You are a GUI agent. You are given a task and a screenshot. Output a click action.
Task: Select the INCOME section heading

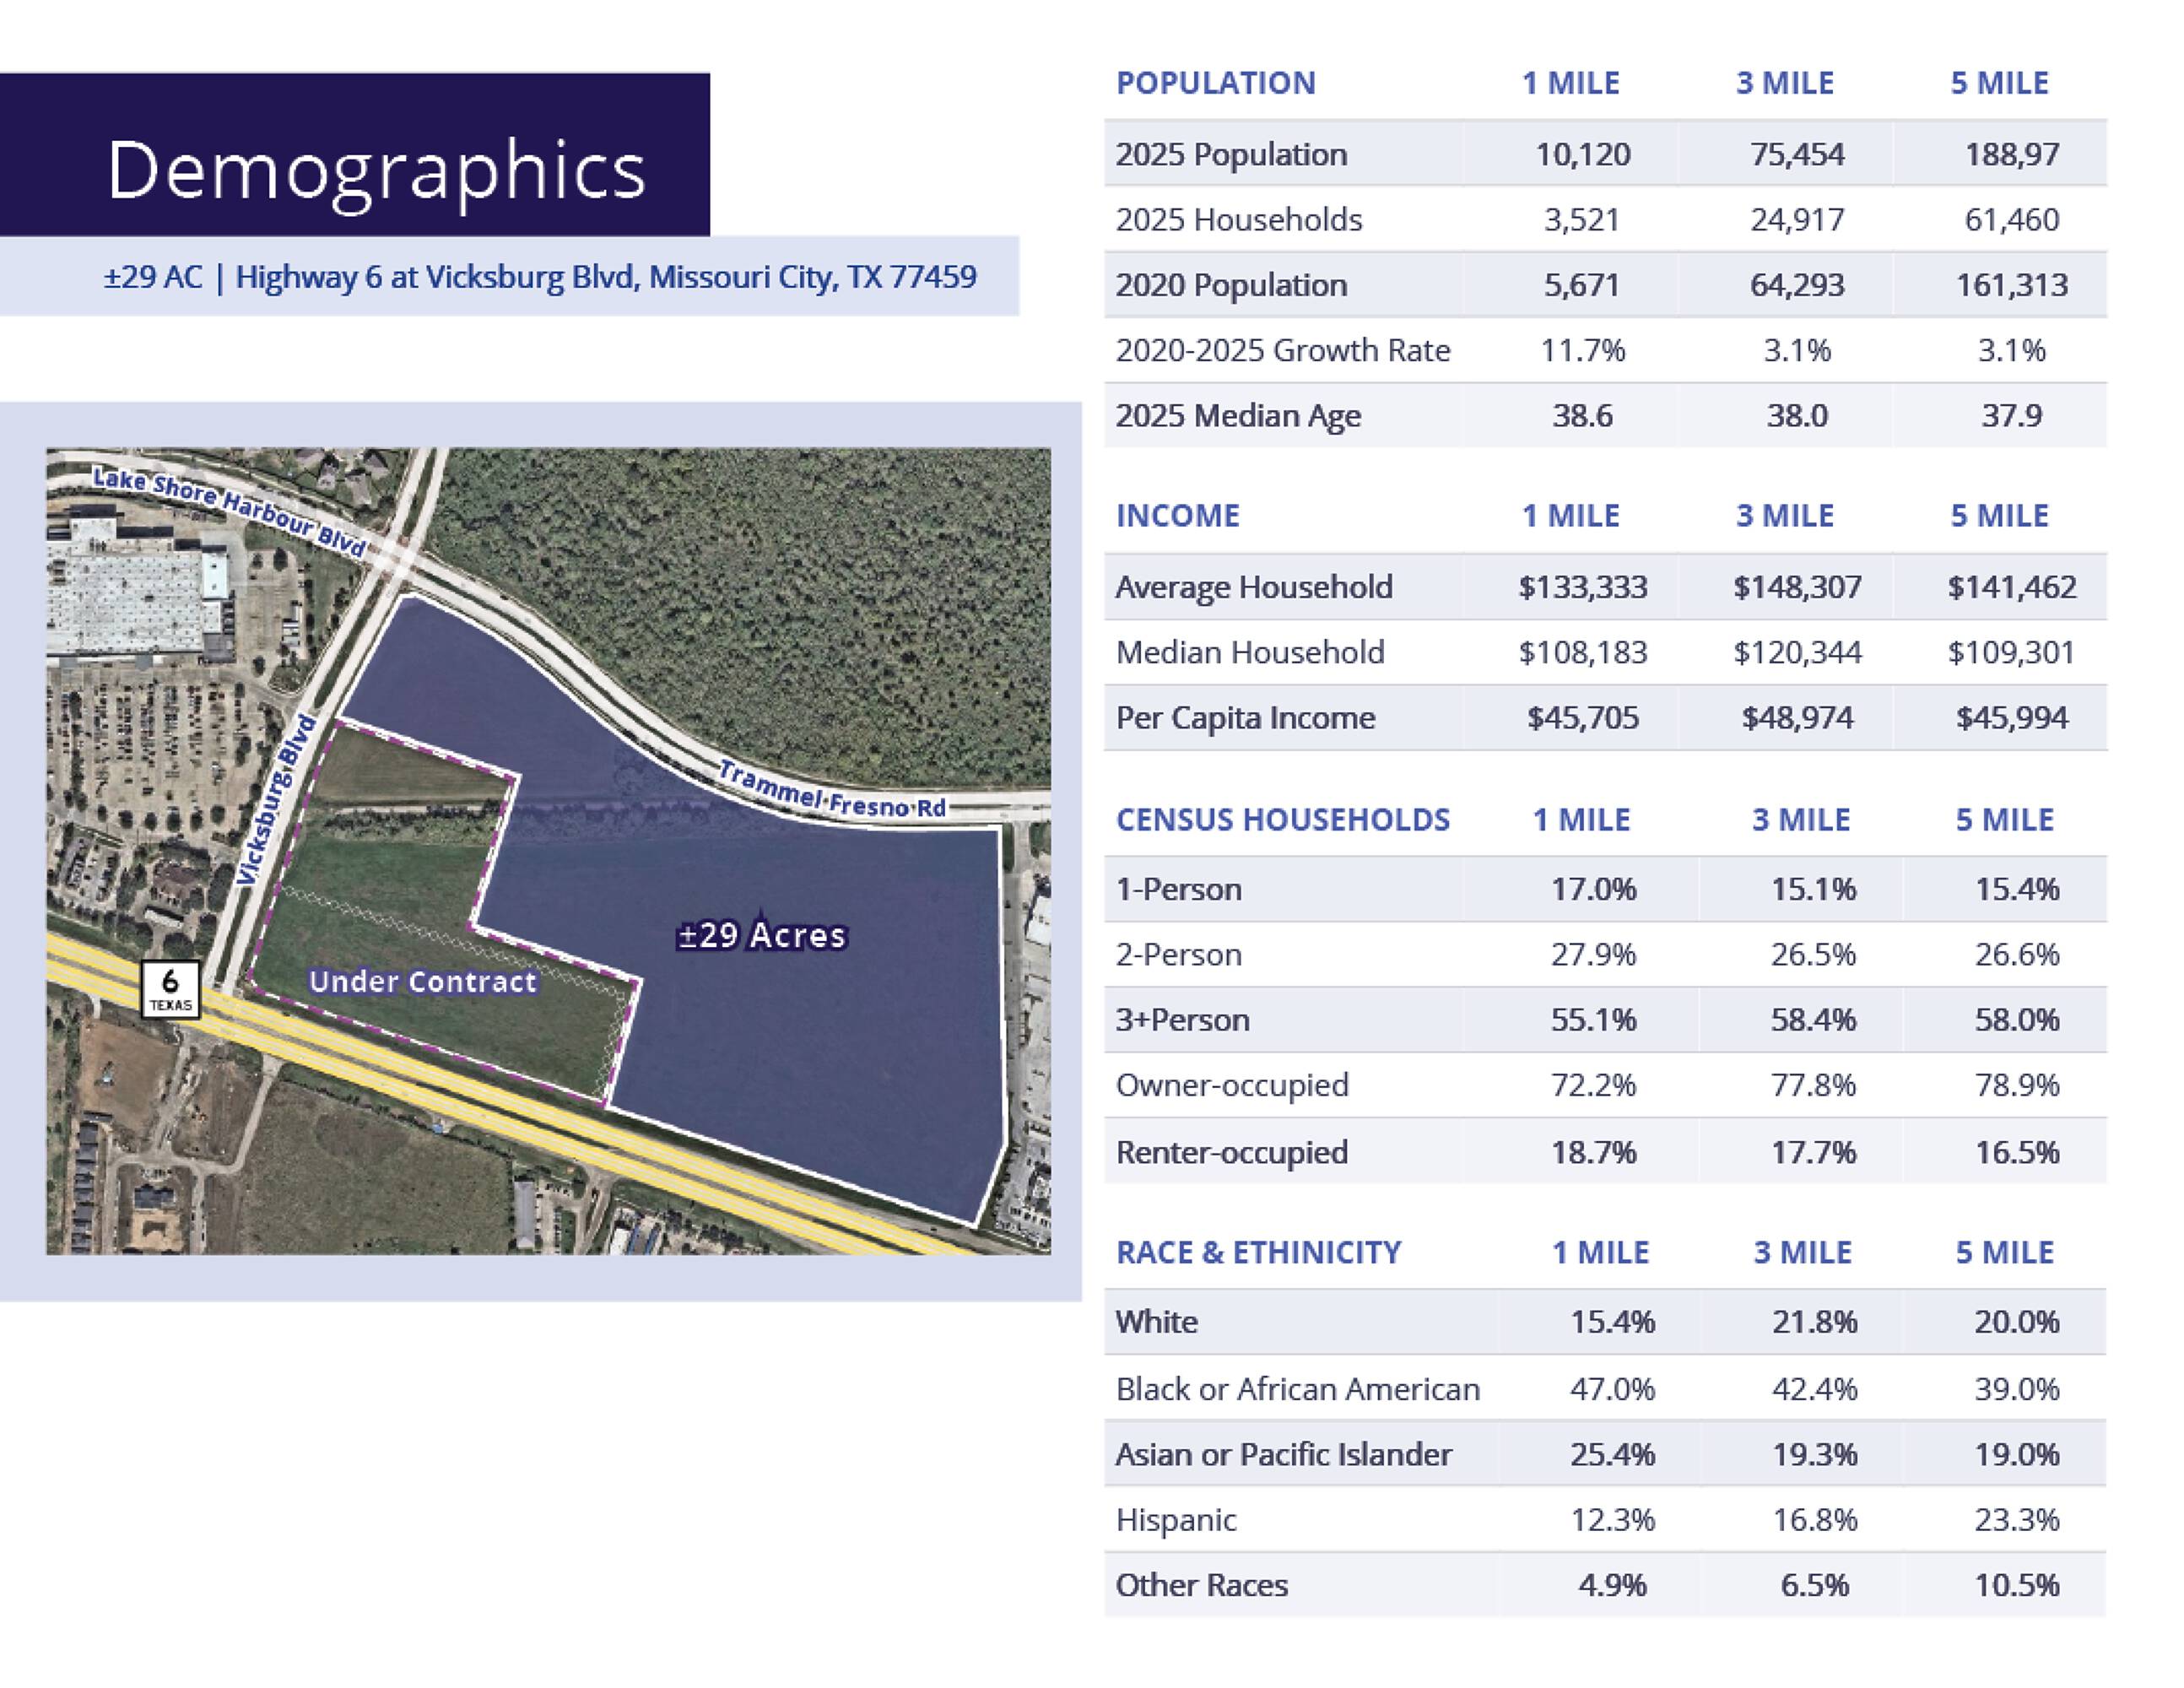click(1177, 515)
